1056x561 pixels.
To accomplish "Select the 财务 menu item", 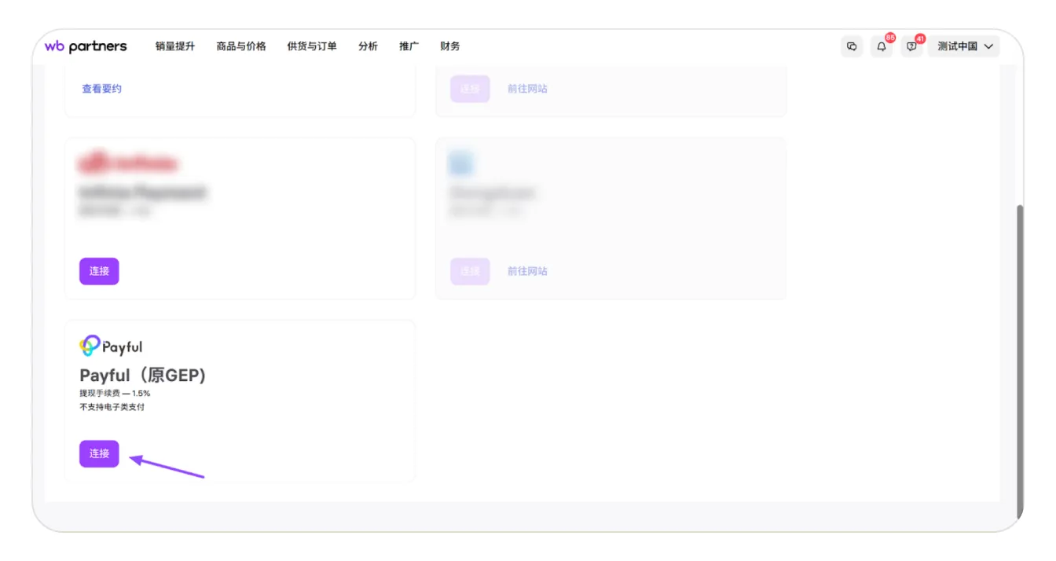I will 450,46.
